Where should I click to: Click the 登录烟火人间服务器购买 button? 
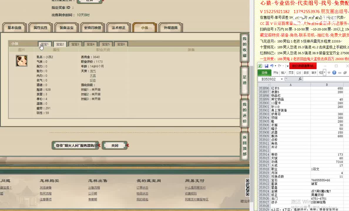click(x=75, y=145)
